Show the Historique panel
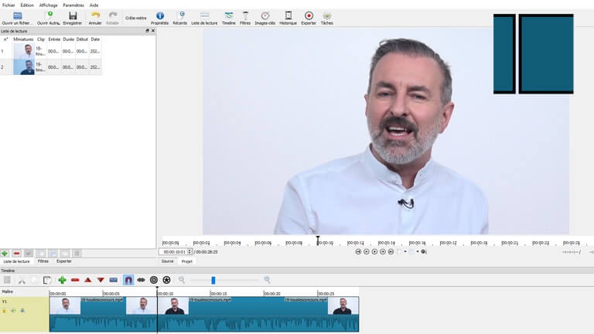This screenshot has height=334, width=594. [288, 16]
